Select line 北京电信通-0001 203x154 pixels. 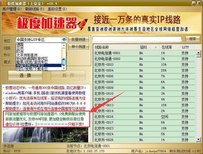(x=144, y=53)
